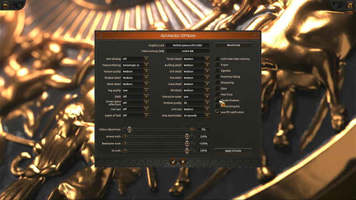The image size is (356, 200).
Task: Click the Arrows trails slider handle
Action: tap(187, 137)
